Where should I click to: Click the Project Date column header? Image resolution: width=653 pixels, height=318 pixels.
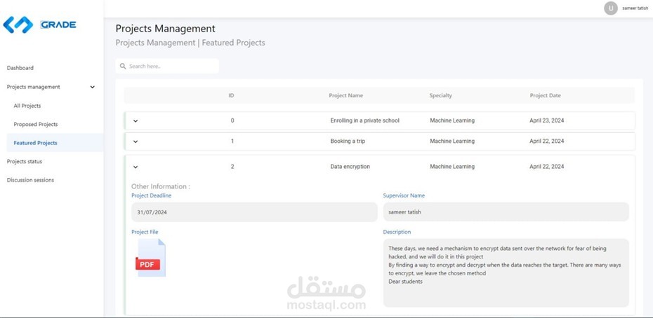(x=545, y=95)
